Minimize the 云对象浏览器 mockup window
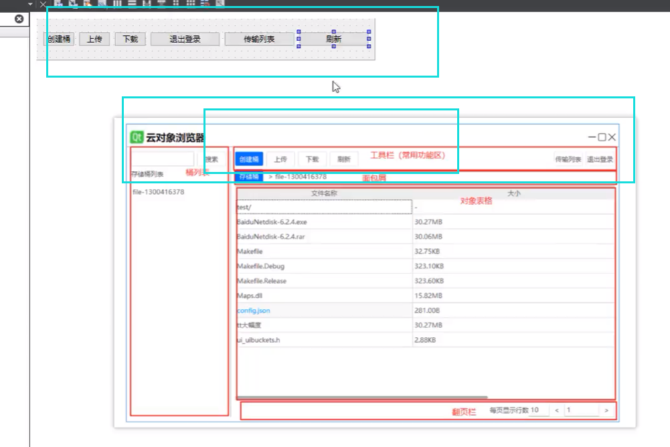 (x=592, y=137)
